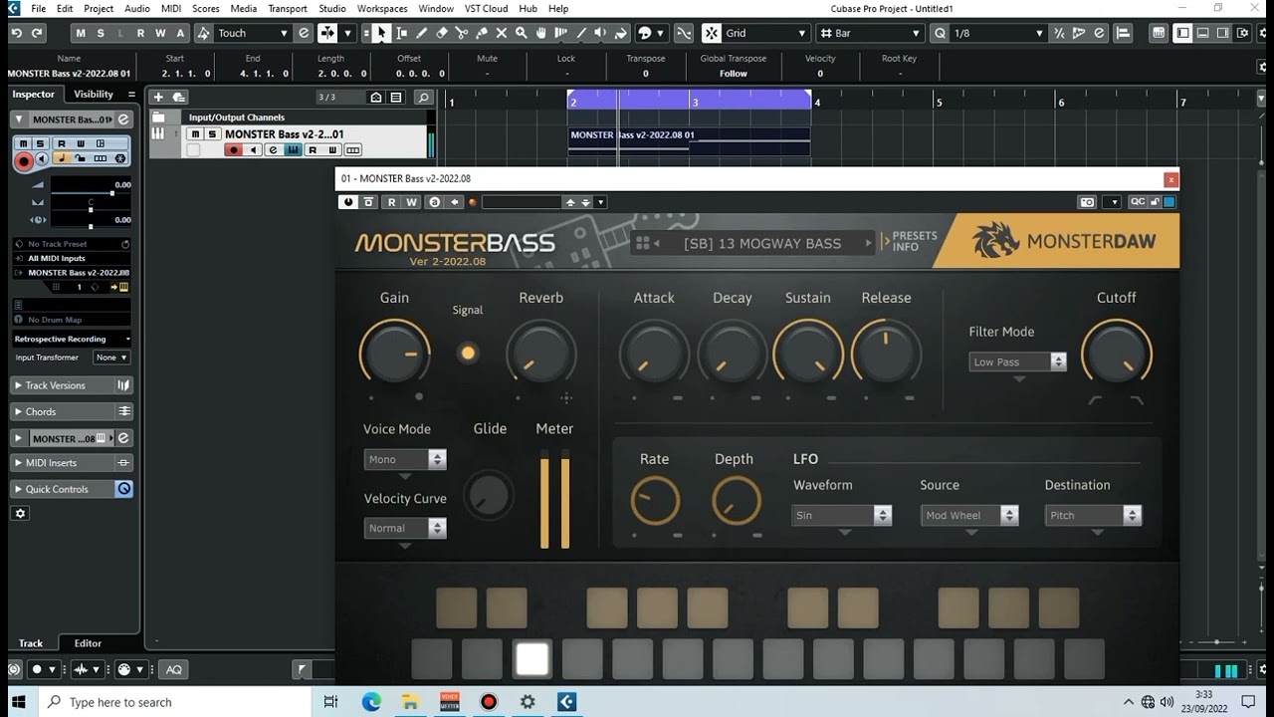Select the Range Selection tool
The width and height of the screenshot is (1274, 717).
[x=402, y=33]
